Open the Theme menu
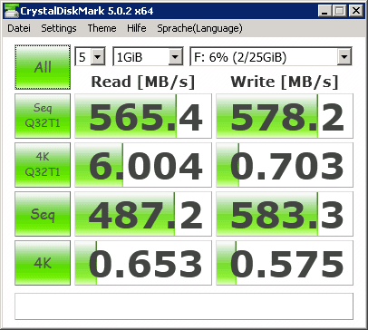Image resolution: width=368 pixels, height=330 pixels. (x=102, y=28)
